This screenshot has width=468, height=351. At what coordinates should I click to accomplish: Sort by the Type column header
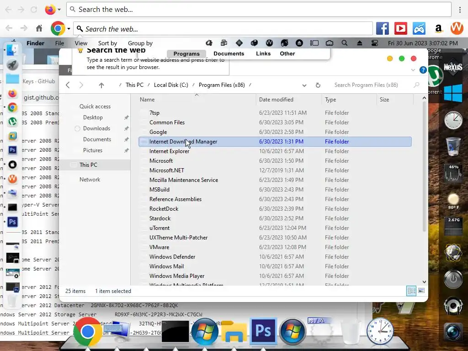[349, 99]
